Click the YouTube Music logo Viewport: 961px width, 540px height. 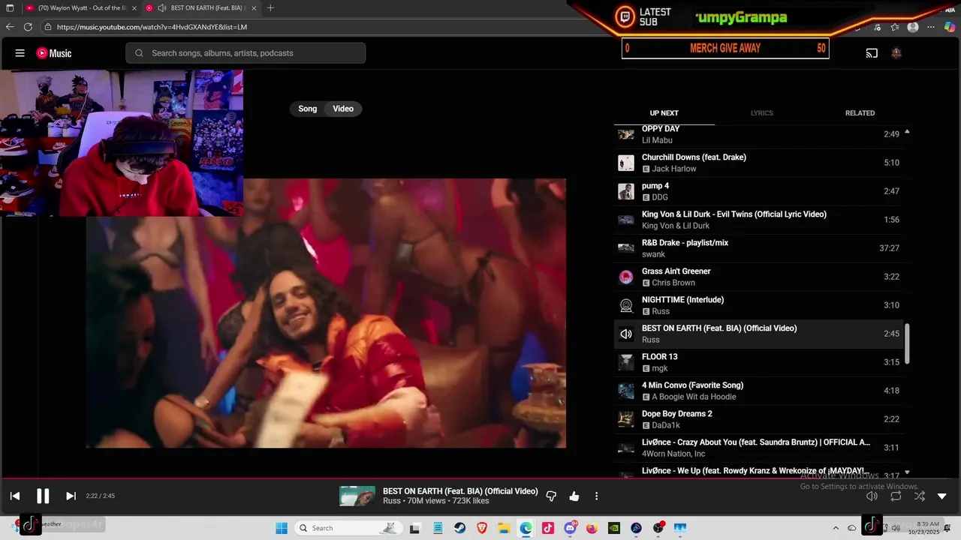click(x=54, y=53)
